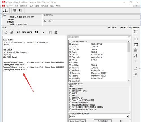Screen dimensions: 141x122
Task: Enable the Boot Code 模式初始化信号 checkbox
Action: (70, 100)
